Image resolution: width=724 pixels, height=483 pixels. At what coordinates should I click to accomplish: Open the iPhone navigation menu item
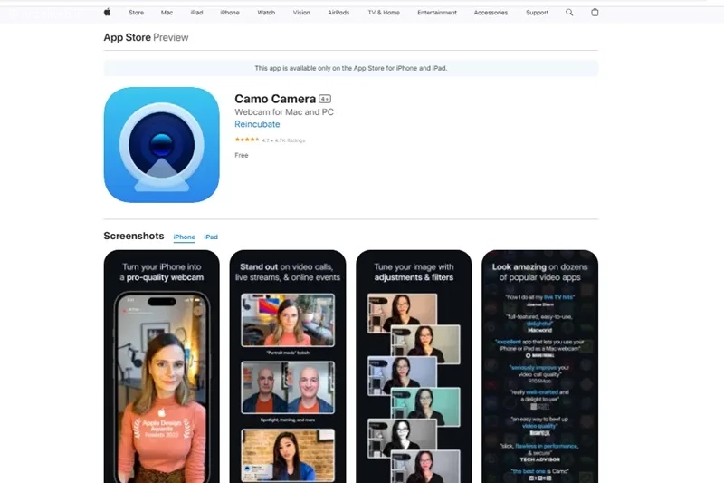point(230,13)
